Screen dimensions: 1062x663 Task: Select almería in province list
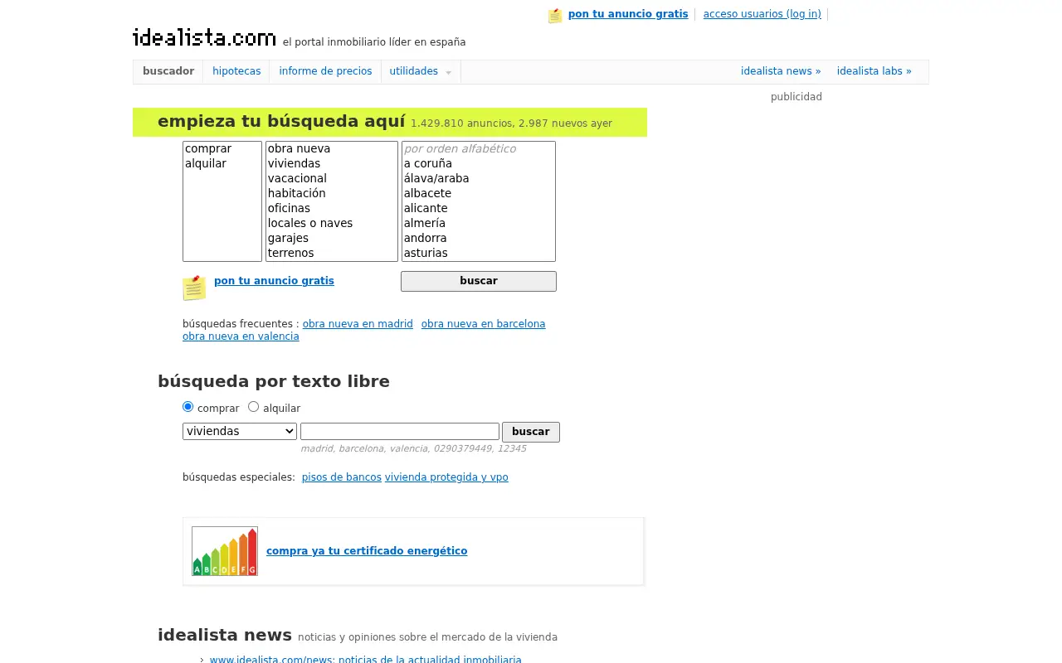(479, 224)
